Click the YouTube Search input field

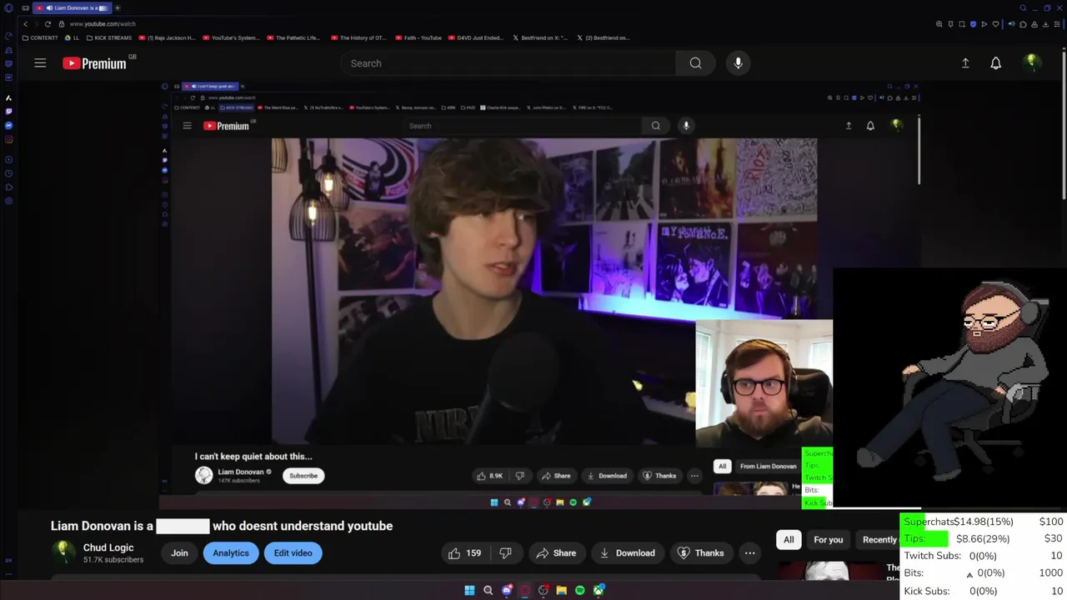tap(508, 63)
